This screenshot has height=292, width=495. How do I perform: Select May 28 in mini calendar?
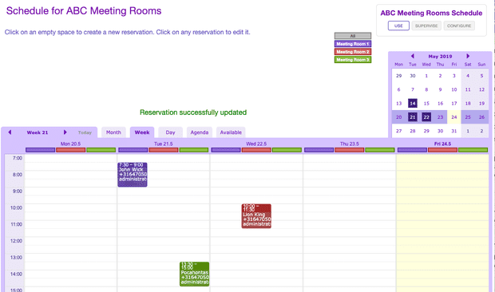(x=412, y=131)
